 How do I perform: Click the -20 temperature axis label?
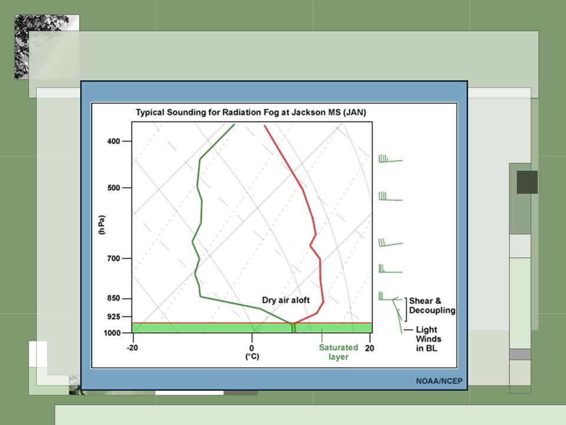coord(132,348)
